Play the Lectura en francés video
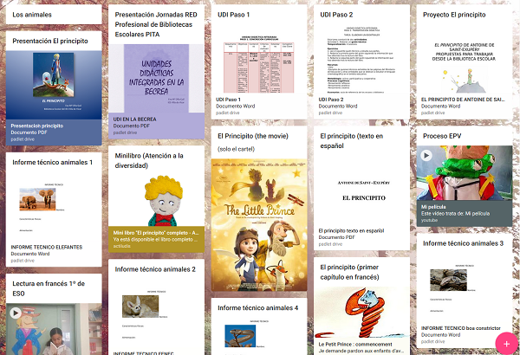This screenshot has width=520, height=355. pos(16,313)
